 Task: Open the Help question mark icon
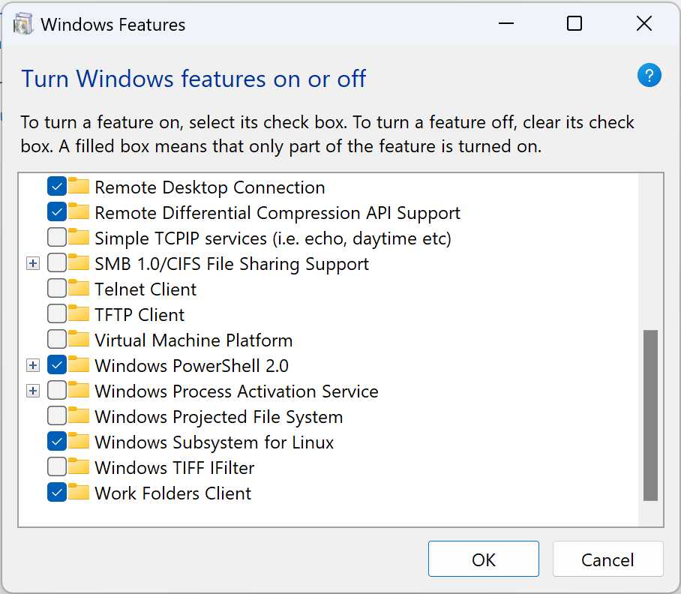pyautogui.click(x=649, y=75)
